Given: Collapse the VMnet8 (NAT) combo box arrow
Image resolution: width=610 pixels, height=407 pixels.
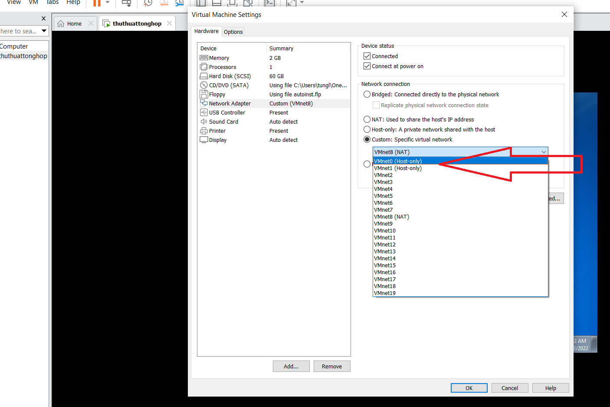Looking at the screenshot, I should tap(543, 152).
